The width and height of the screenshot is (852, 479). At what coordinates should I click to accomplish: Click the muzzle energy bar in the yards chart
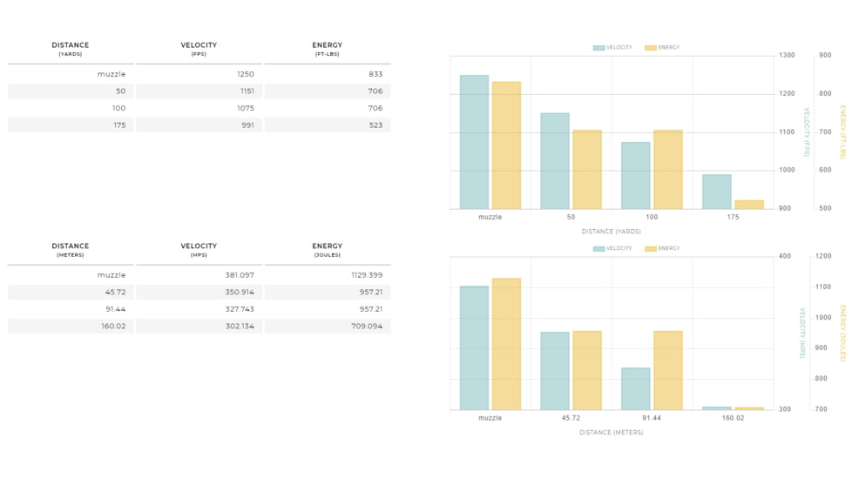(506, 145)
